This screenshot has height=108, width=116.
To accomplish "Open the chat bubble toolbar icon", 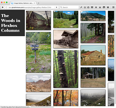I will click(x=104, y=7).
